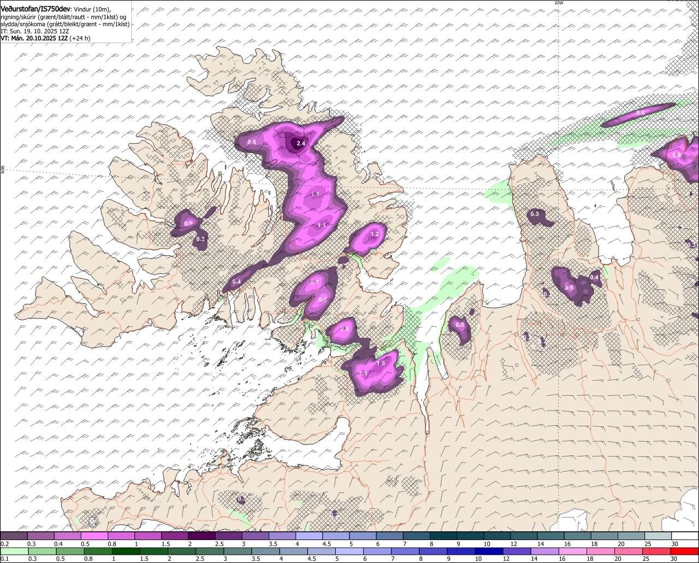This screenshot has width=699, height=563.
Task: Pick lower legend swatch labeled 4
Action: [294, 551]
